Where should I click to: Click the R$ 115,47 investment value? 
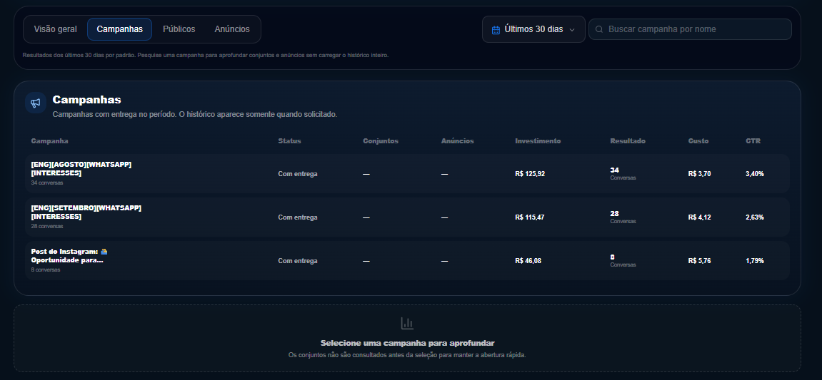pyautogui.click(x=529, y=217)
